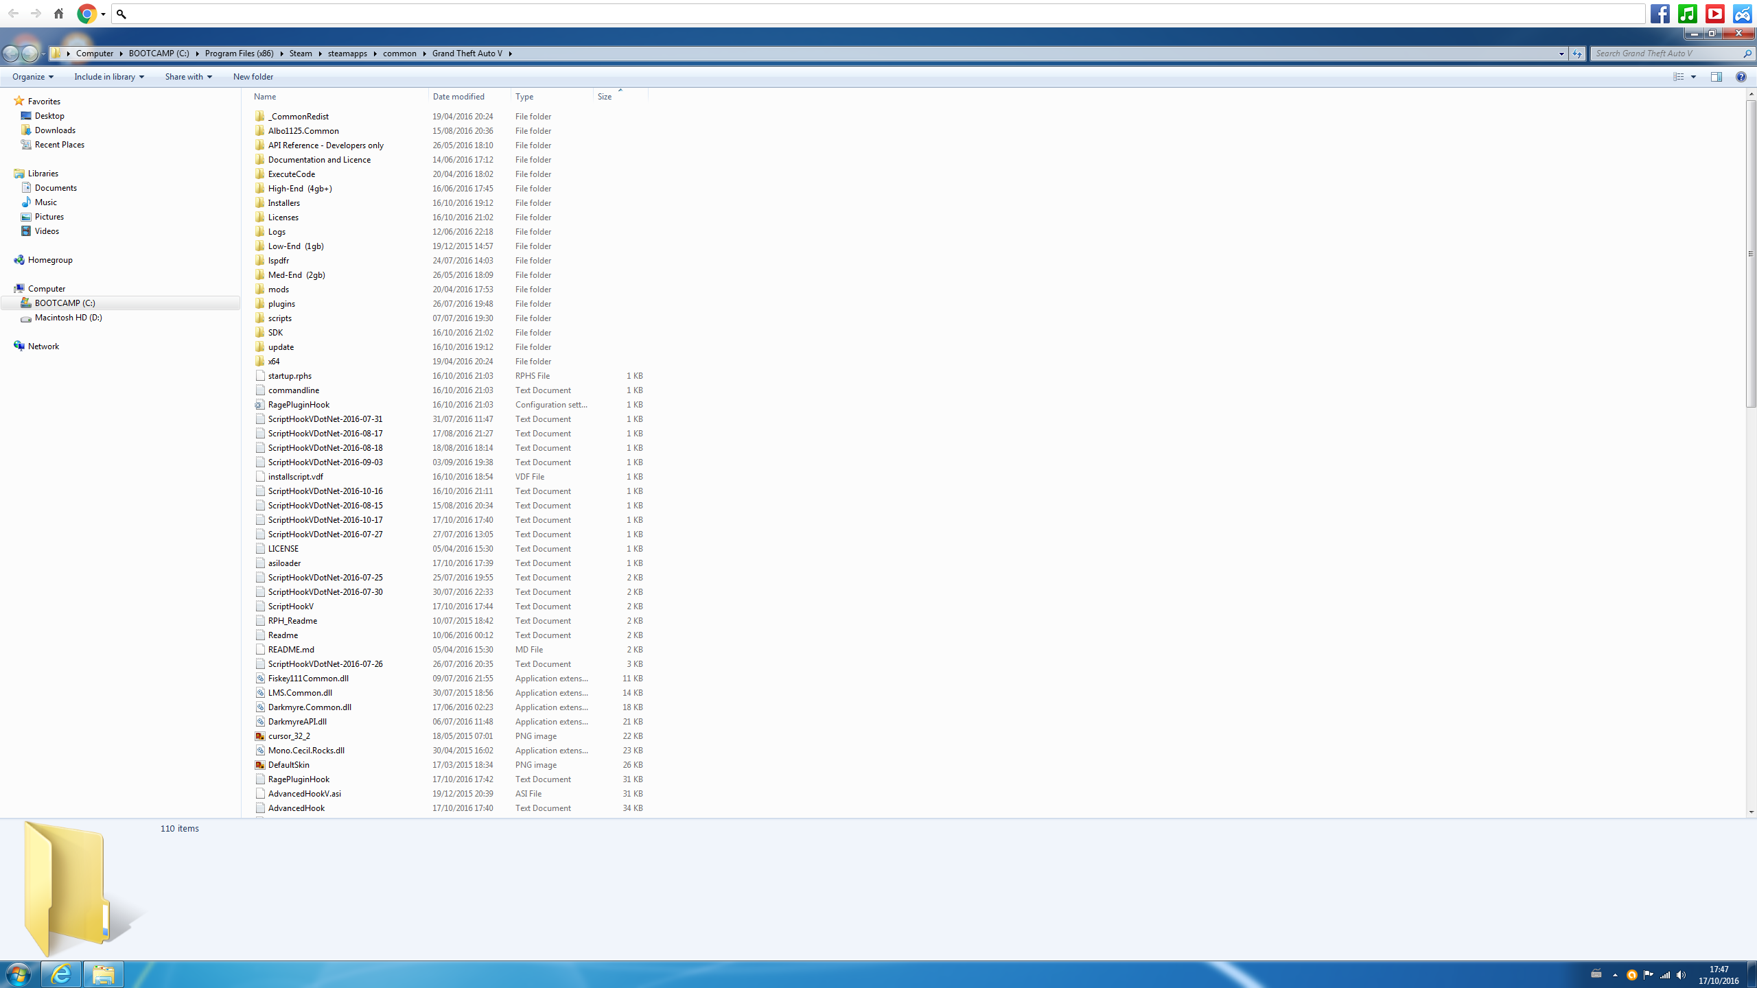This screenshot has height=988, width=1757.
Task: Click the Chrome browser icon
Action: point(86,14)
